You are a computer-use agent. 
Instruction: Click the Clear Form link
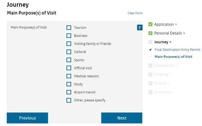click(135, 13)
